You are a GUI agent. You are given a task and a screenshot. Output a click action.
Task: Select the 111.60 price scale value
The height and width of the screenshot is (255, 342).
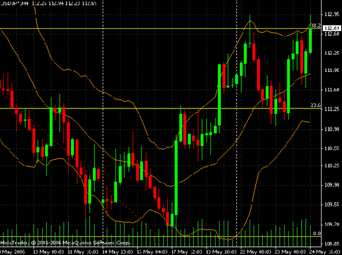[332, 89]
